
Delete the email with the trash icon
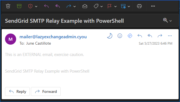click(x=8, y=6)
